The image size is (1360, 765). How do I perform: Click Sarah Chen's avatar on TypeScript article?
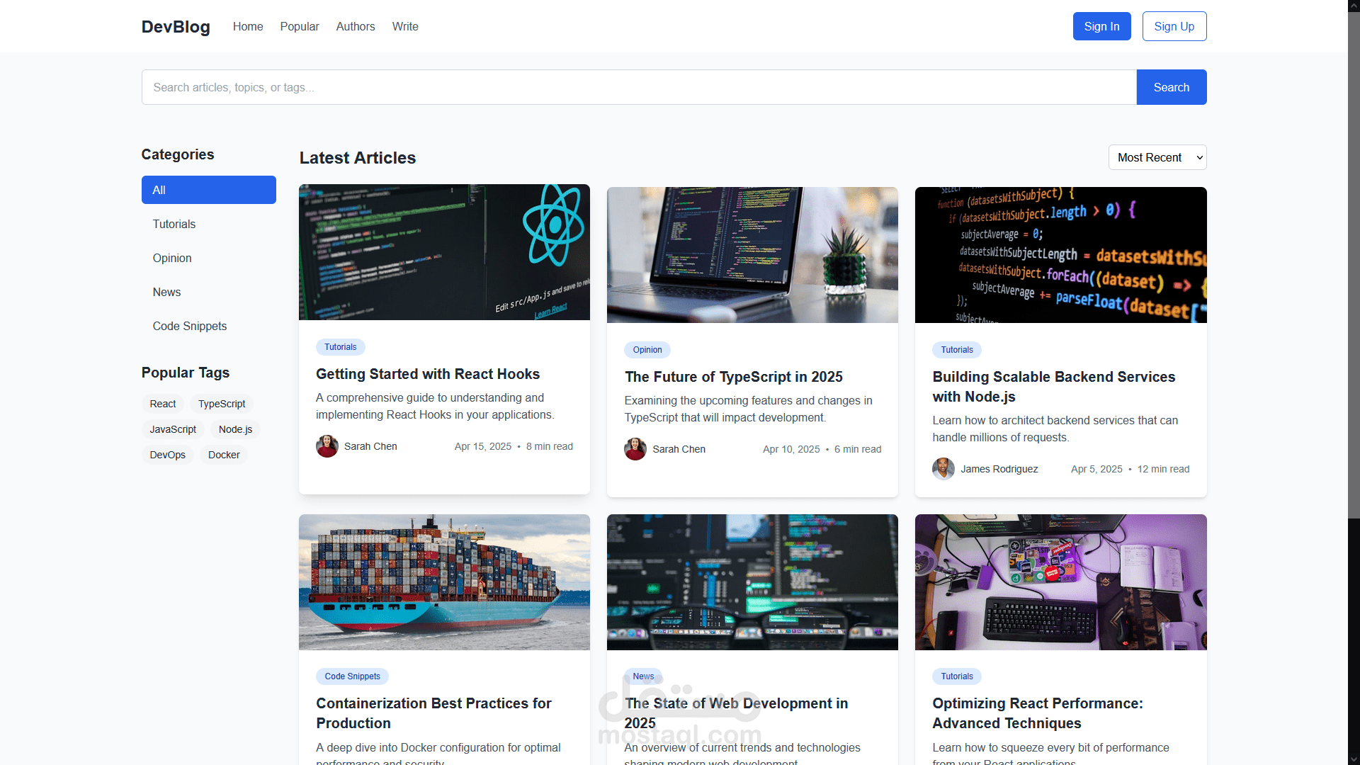tap(635, 449)
